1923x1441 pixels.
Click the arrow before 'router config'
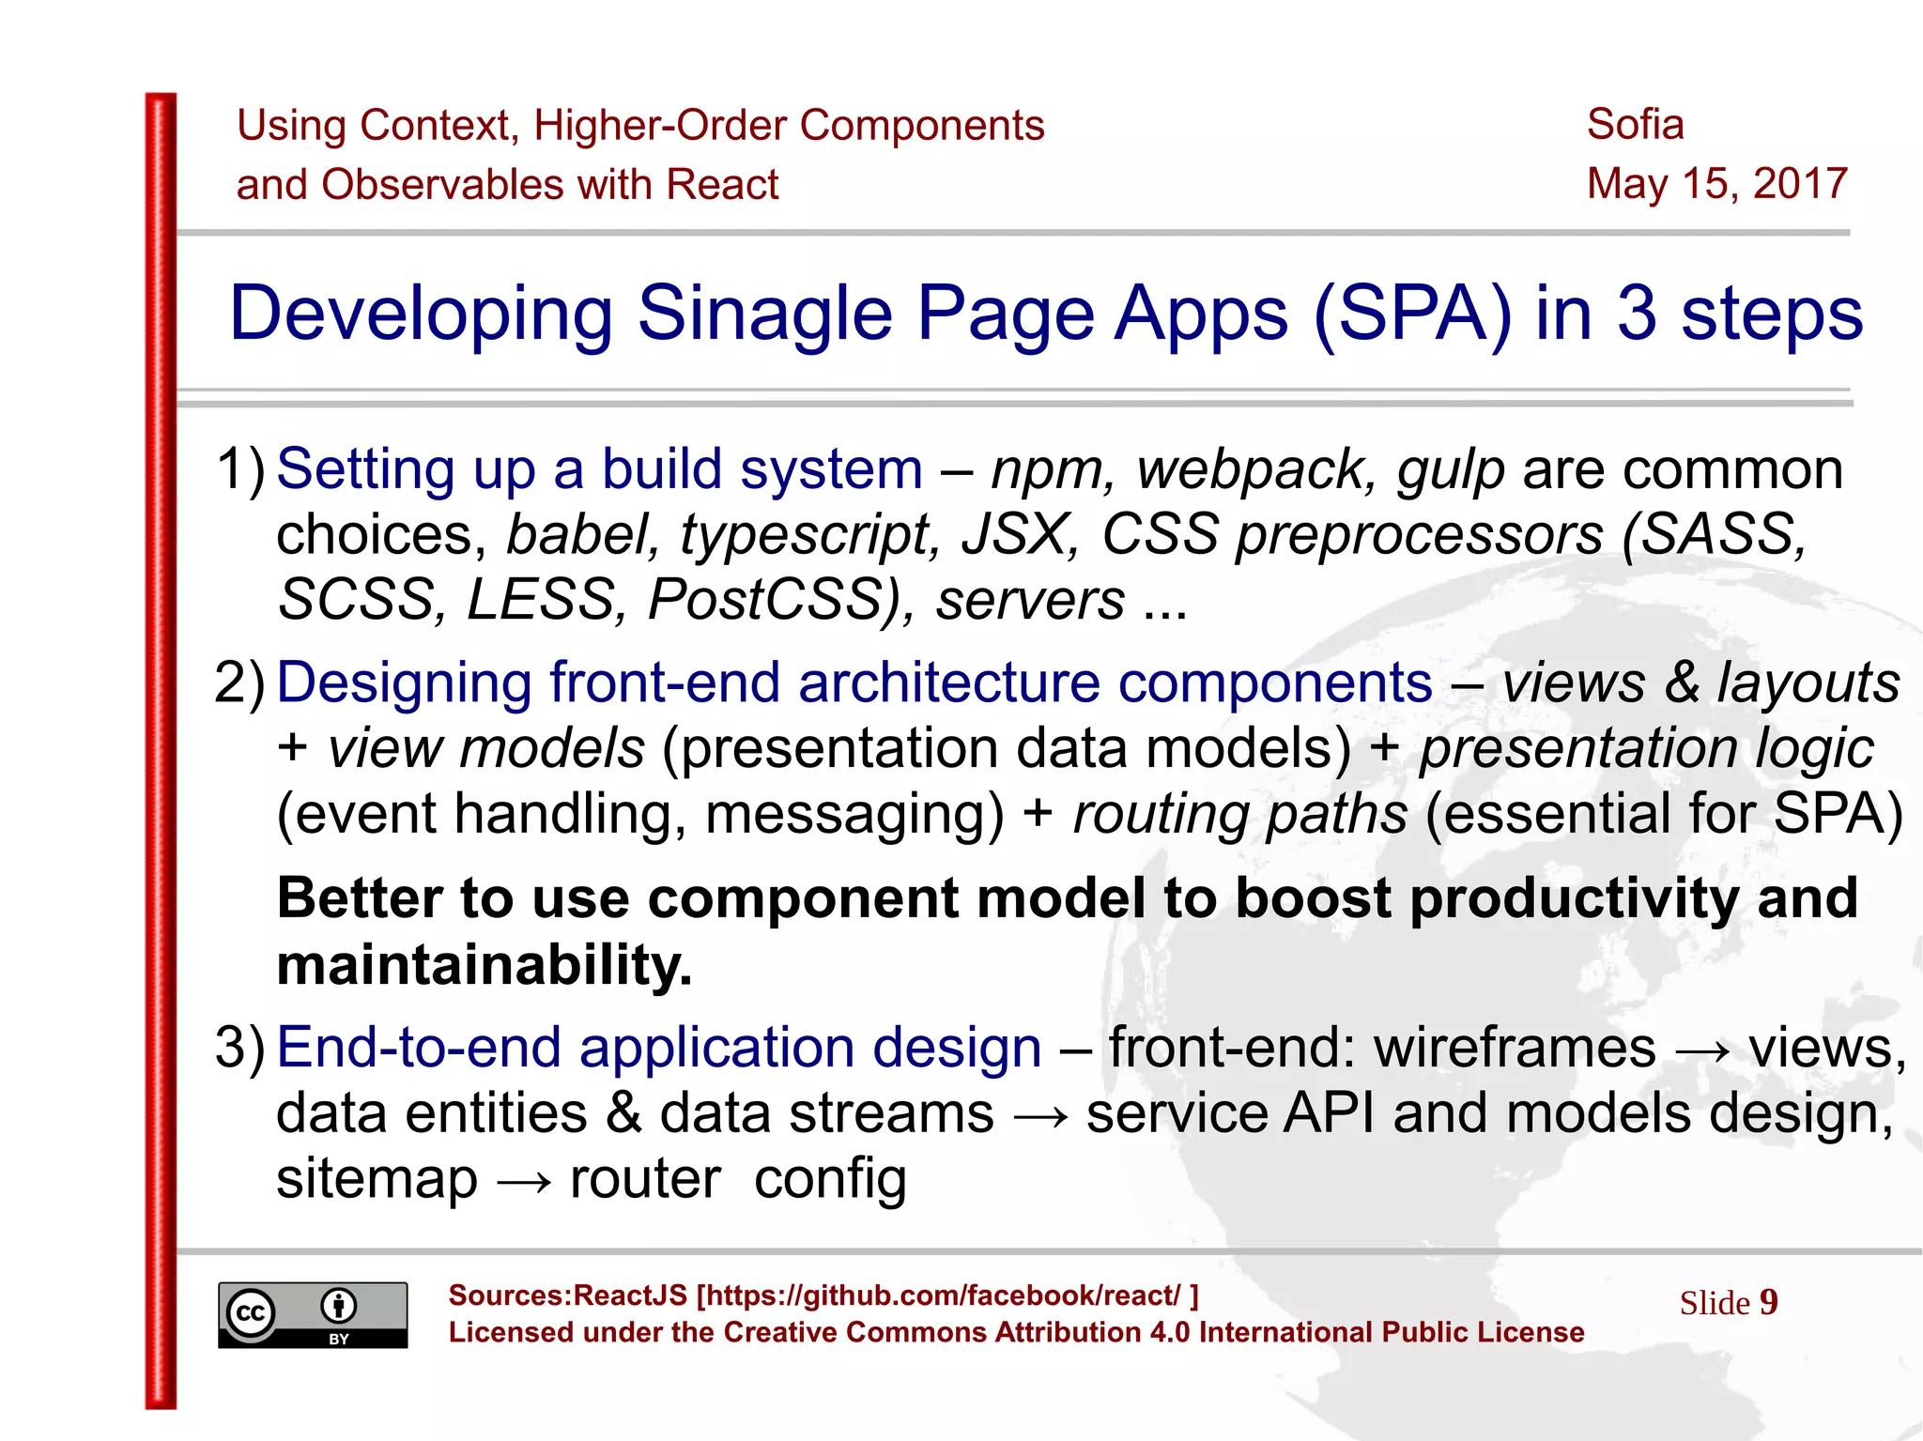coord(523,1180)
